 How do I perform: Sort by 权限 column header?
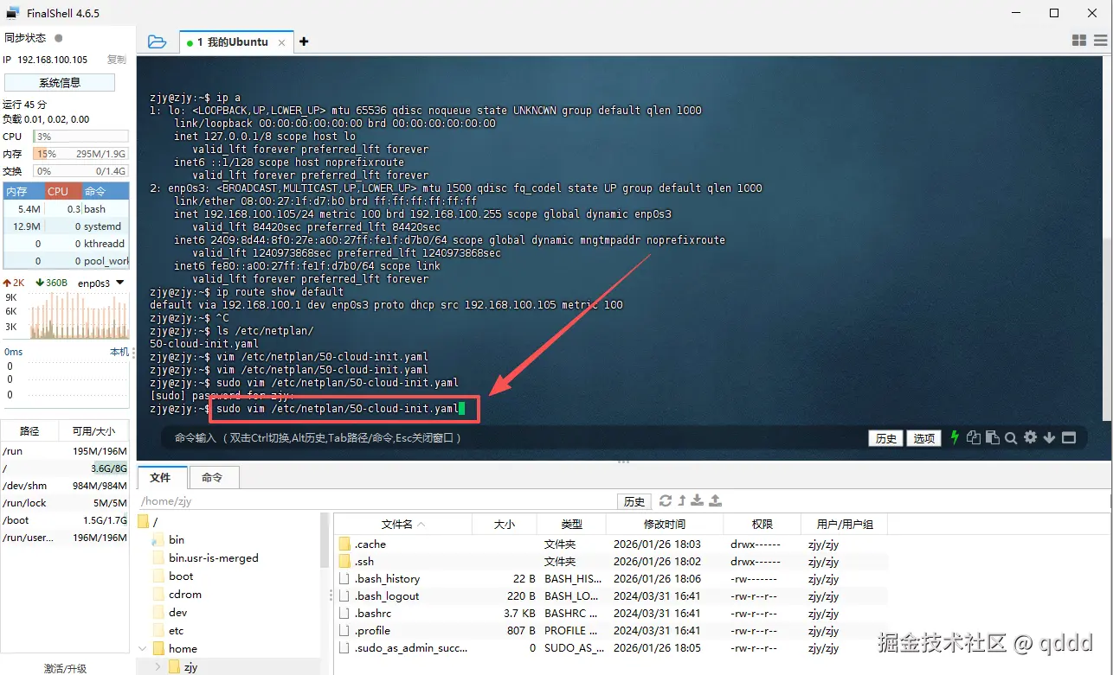click(x=762, y=524)
